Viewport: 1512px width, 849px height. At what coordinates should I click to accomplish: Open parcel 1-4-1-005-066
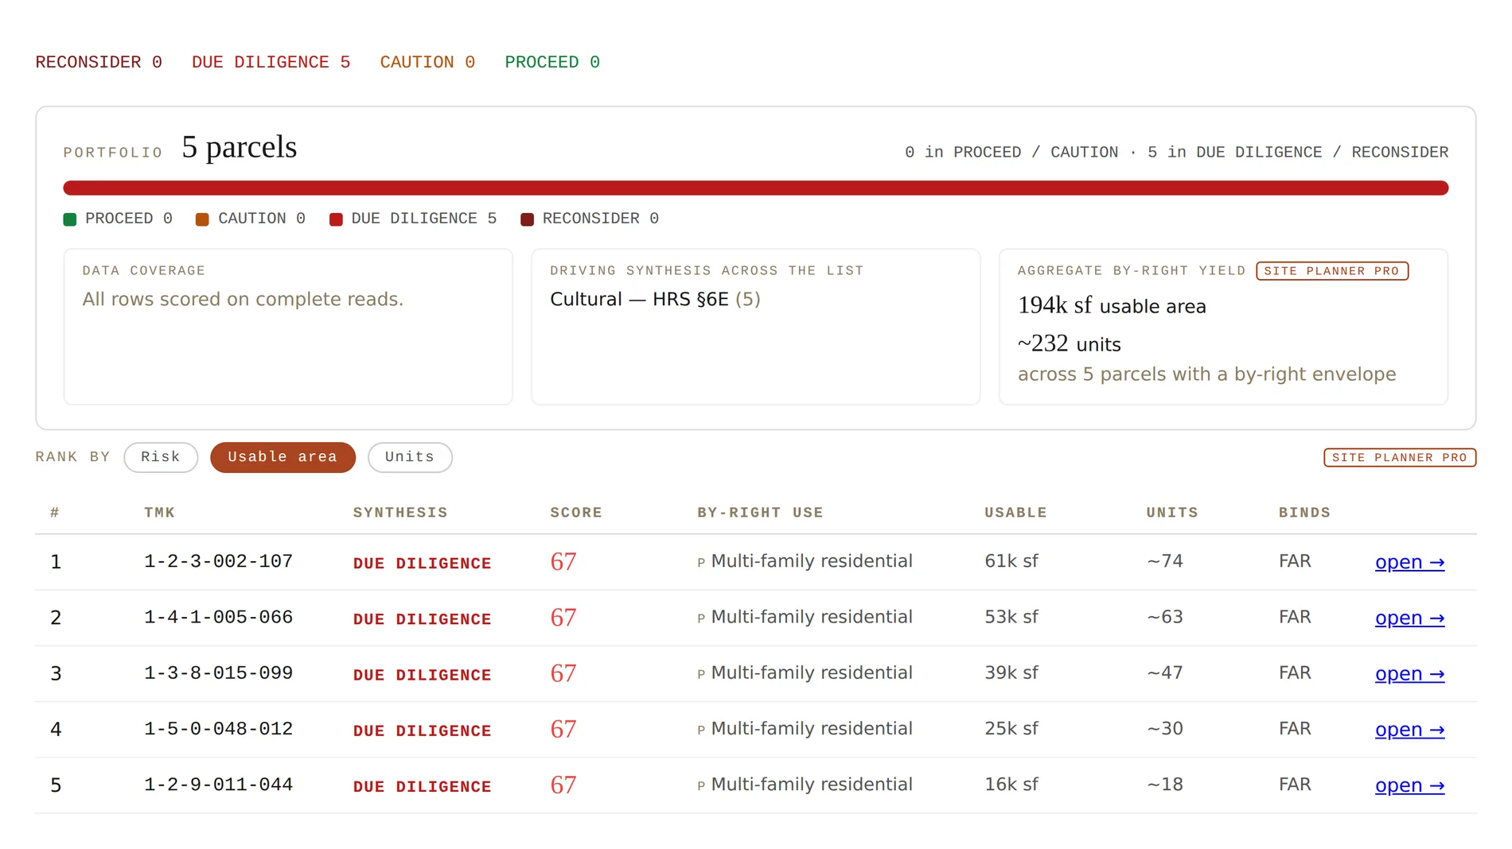pyautogui.click(x=1409, y=618)
